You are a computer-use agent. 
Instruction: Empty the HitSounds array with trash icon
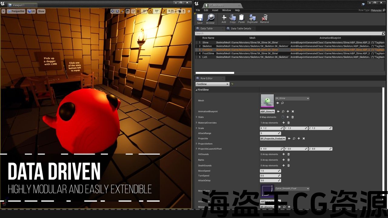289,154
